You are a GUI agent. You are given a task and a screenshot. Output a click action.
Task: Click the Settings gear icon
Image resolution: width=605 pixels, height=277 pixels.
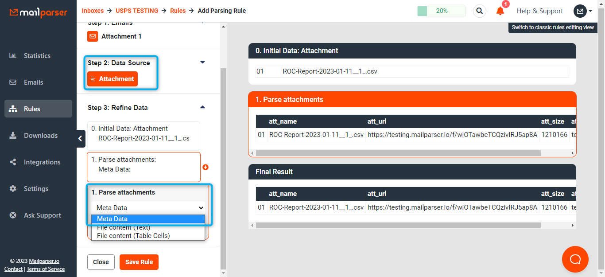click(13, 189)
